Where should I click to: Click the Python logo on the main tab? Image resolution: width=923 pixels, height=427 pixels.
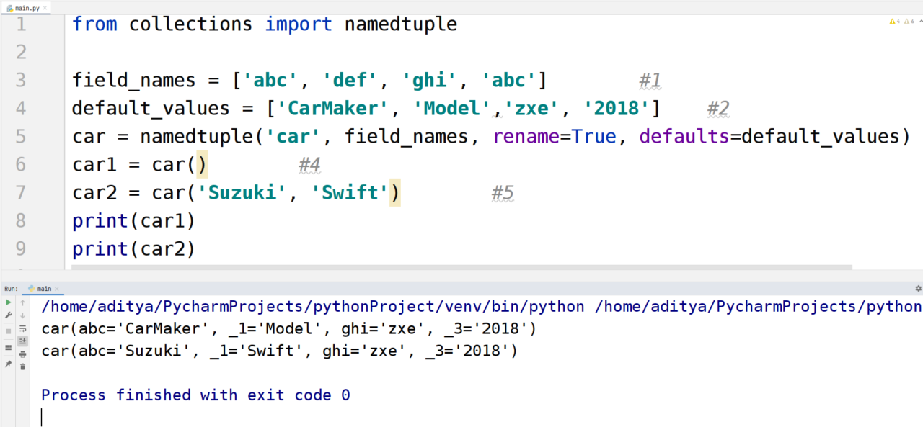coord(33,287)
